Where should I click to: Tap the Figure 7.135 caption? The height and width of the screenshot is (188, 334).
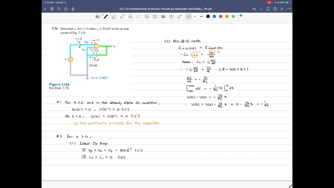click(59, 84)
